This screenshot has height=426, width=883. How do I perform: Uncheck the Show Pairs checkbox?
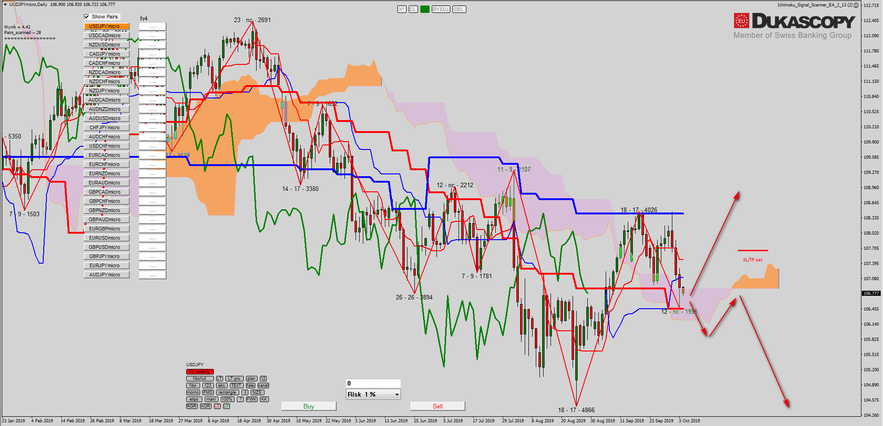coord(86,17)
